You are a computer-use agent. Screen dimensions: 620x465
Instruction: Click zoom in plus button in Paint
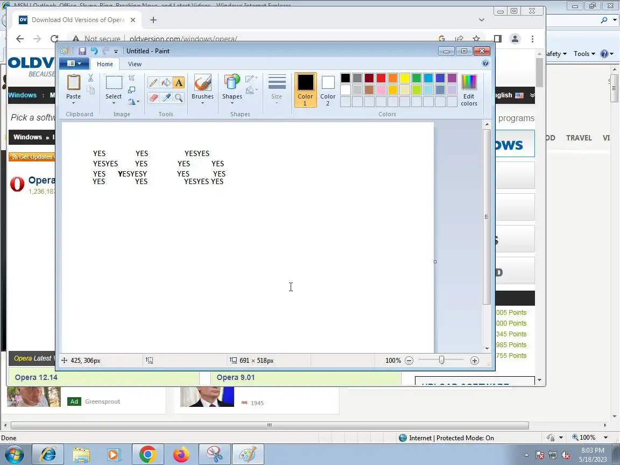[x=475, y=361]
